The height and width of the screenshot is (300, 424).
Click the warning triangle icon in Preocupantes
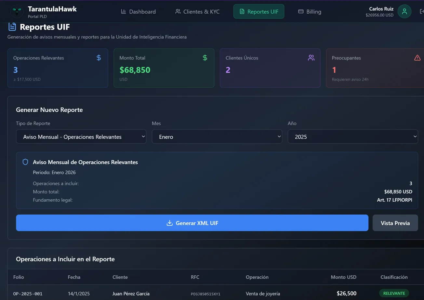[417, 58]
